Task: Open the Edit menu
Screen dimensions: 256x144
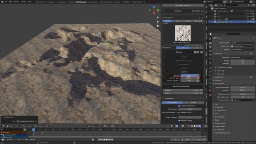Action: pyautogui.click(x=10, y=2)
